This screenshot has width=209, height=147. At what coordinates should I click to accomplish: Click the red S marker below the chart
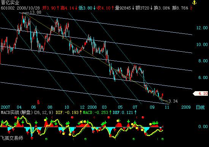[38, 102]
